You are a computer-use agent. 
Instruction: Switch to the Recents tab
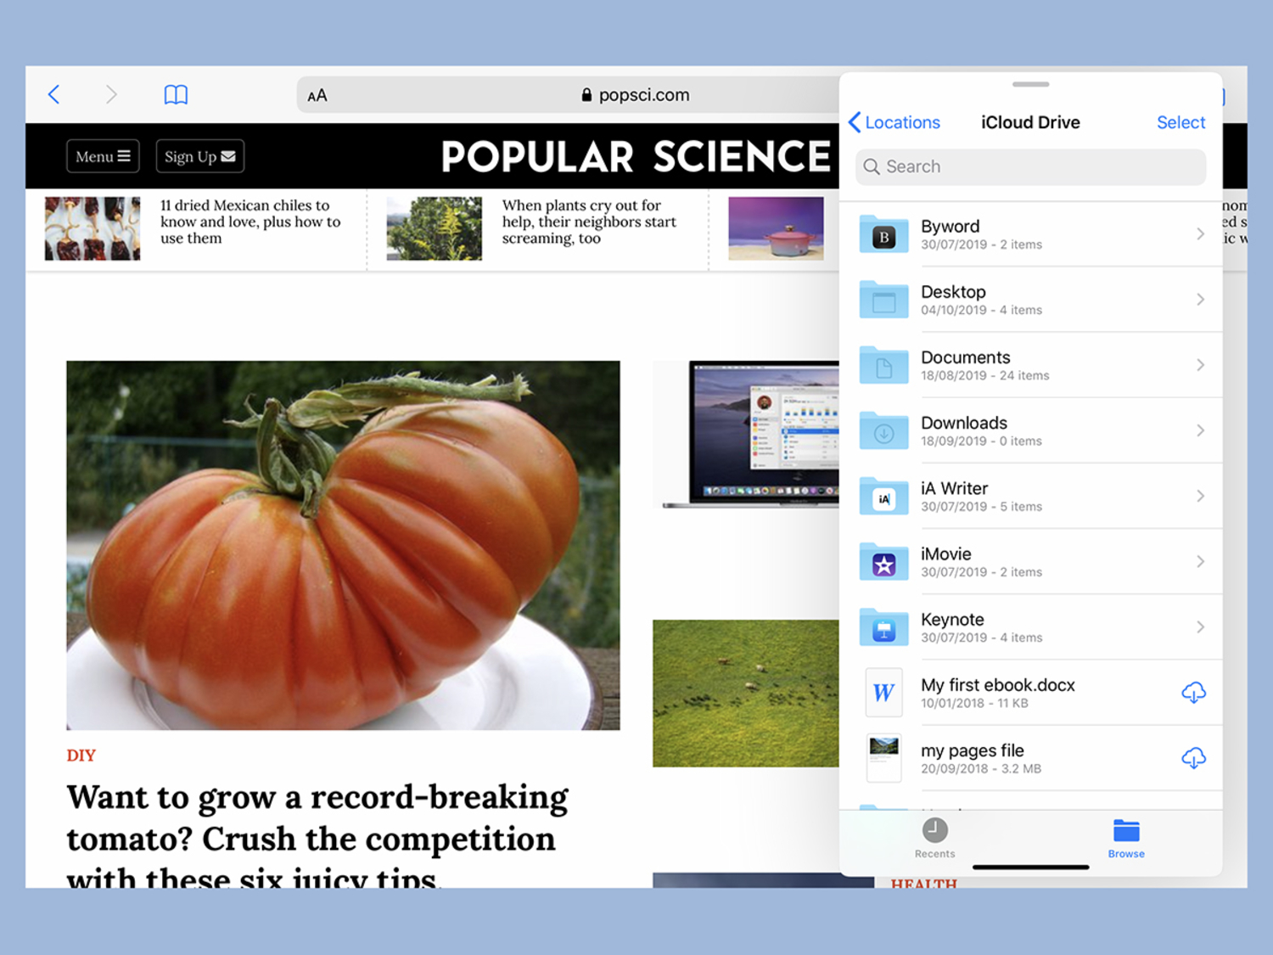[934, 838]
